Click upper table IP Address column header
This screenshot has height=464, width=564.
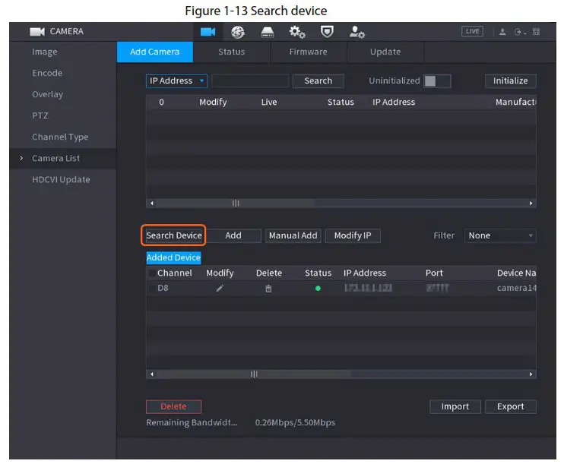tap(394, 103)
